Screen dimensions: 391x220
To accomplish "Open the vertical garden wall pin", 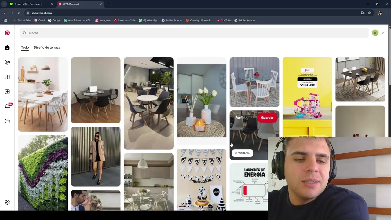I will tap(43, 173).
